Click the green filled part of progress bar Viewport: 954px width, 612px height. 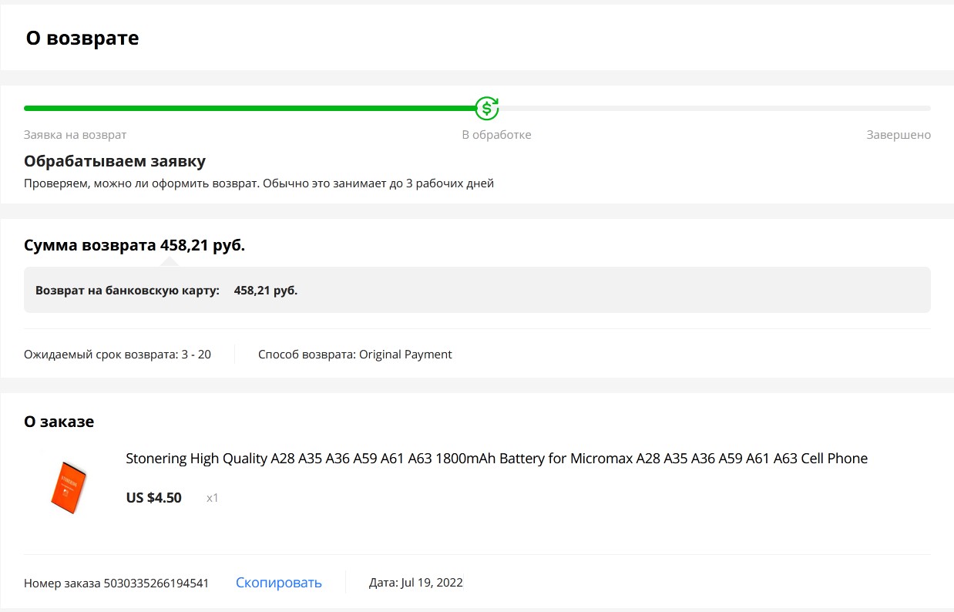(247, 109)
